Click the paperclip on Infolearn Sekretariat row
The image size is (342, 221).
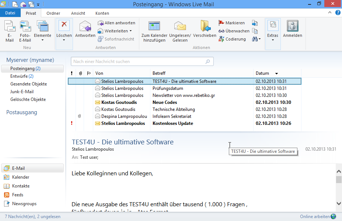[x=80, y=116]
